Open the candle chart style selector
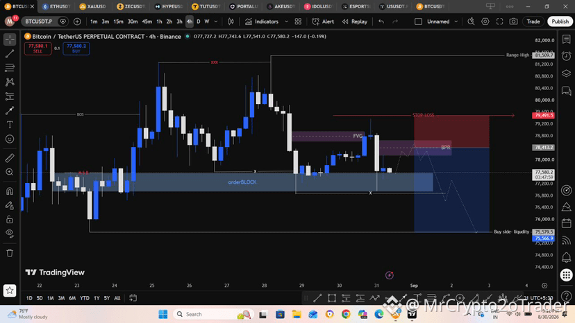The image size is (575, 323). 231,21
